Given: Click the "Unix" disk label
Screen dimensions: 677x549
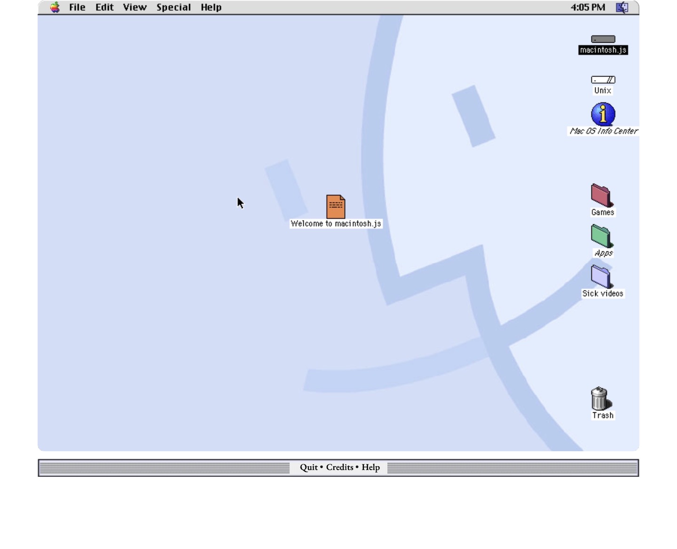Looking at the screenshot, I should point(603,90).
